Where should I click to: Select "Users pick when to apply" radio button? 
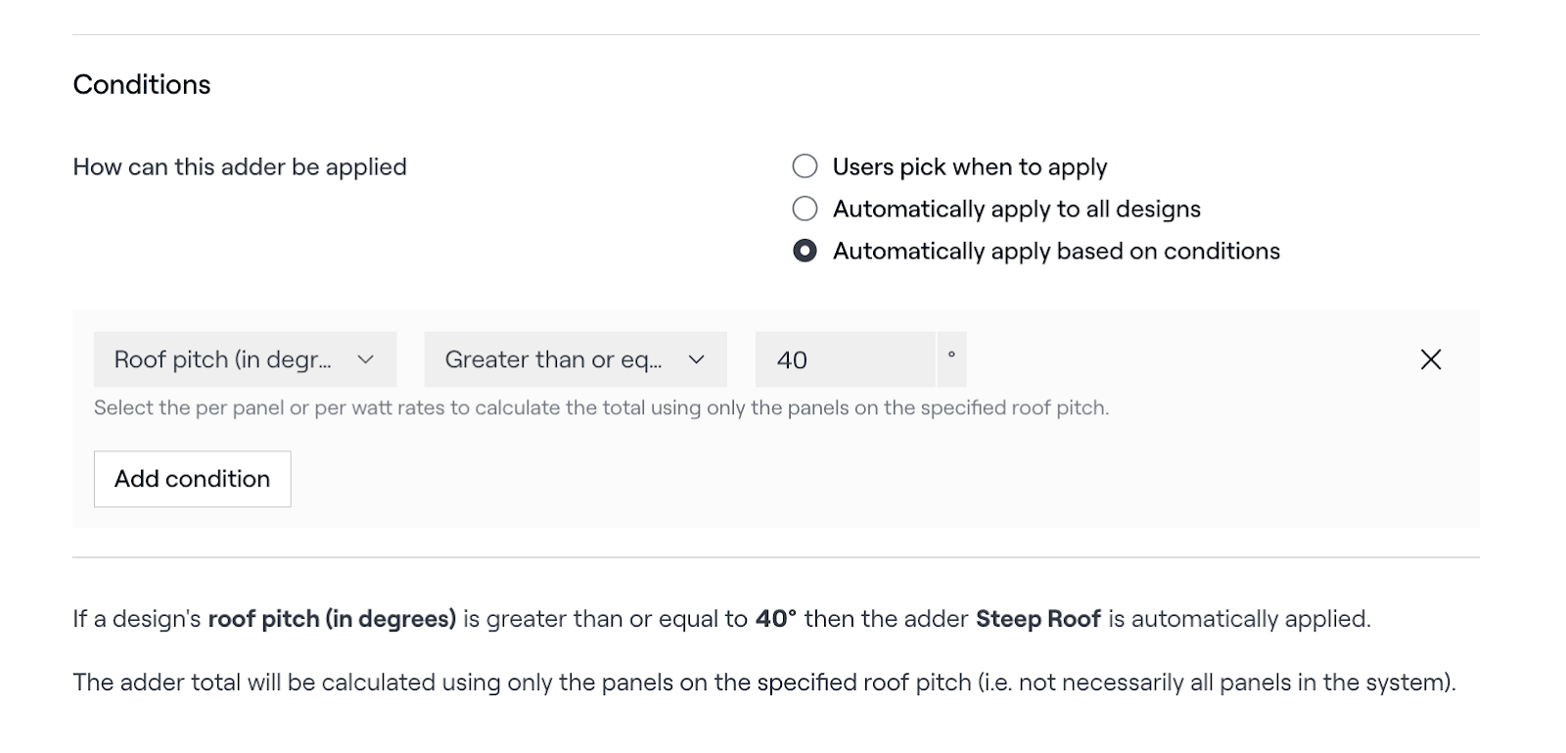(x=805, y=166)
